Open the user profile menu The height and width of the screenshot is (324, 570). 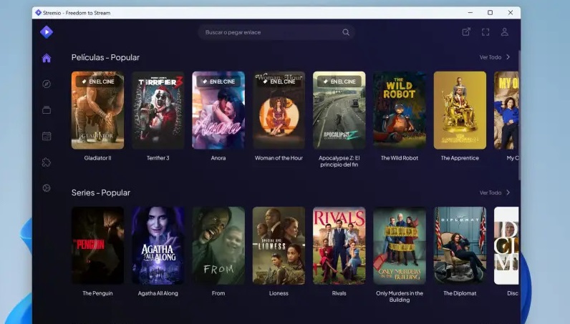coord(505,32)
